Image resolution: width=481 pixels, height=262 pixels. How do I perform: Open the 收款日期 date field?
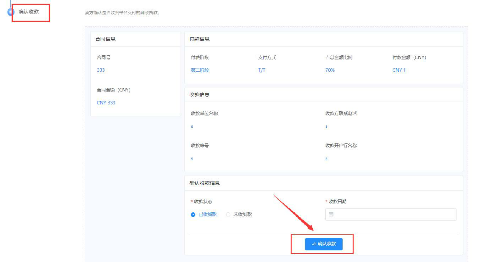click(390, 214)
